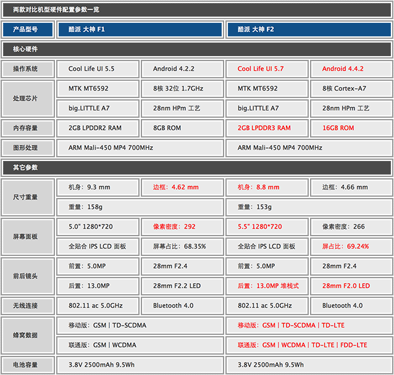Click the "酷派 大神 F2" column header
Viewport: 394px width, 375px height.
tap(309, 30)
